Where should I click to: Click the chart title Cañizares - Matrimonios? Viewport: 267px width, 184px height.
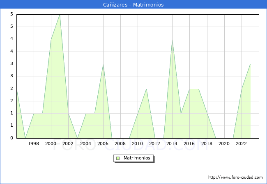pyautogui.click(x=133, y=5)
